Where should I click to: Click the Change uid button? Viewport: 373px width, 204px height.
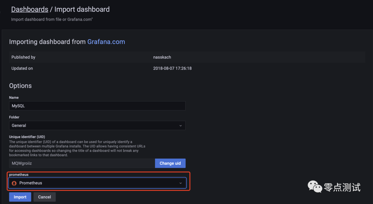coord(170,163)
